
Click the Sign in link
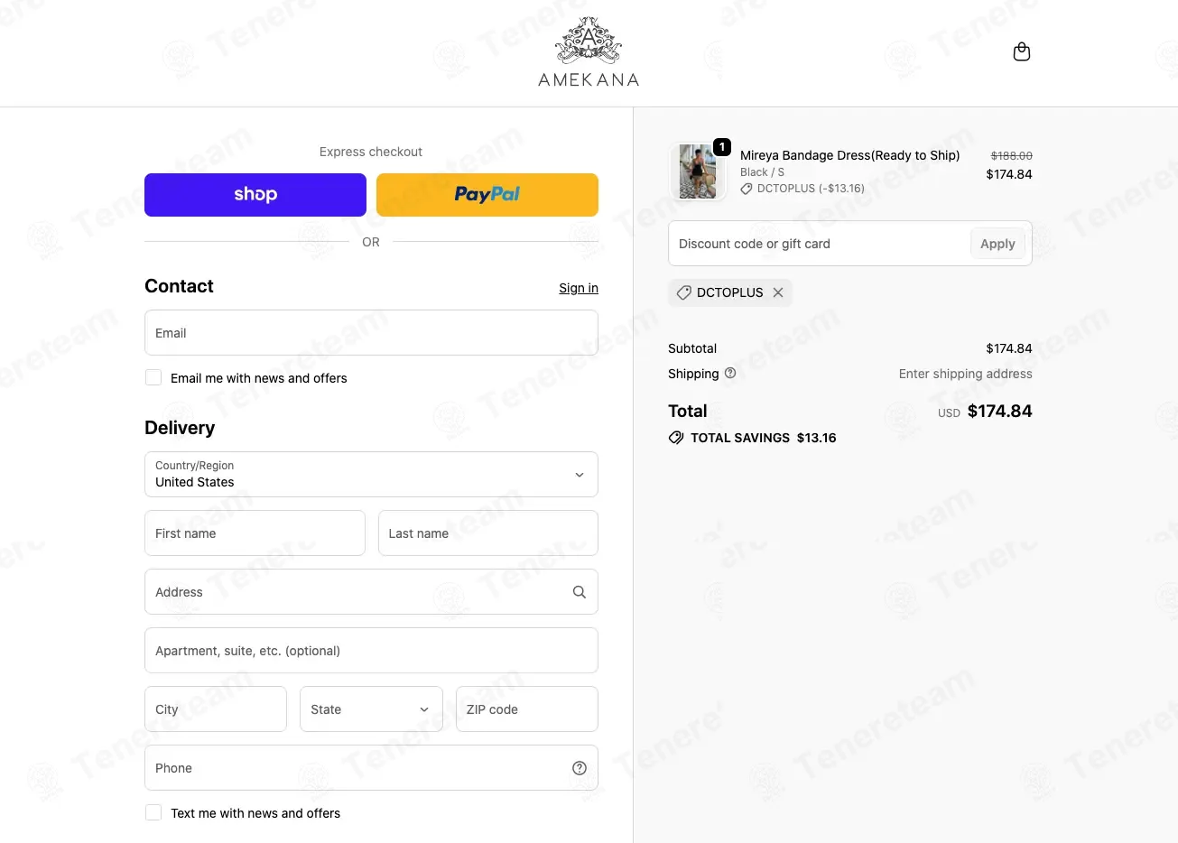[579, 288]
